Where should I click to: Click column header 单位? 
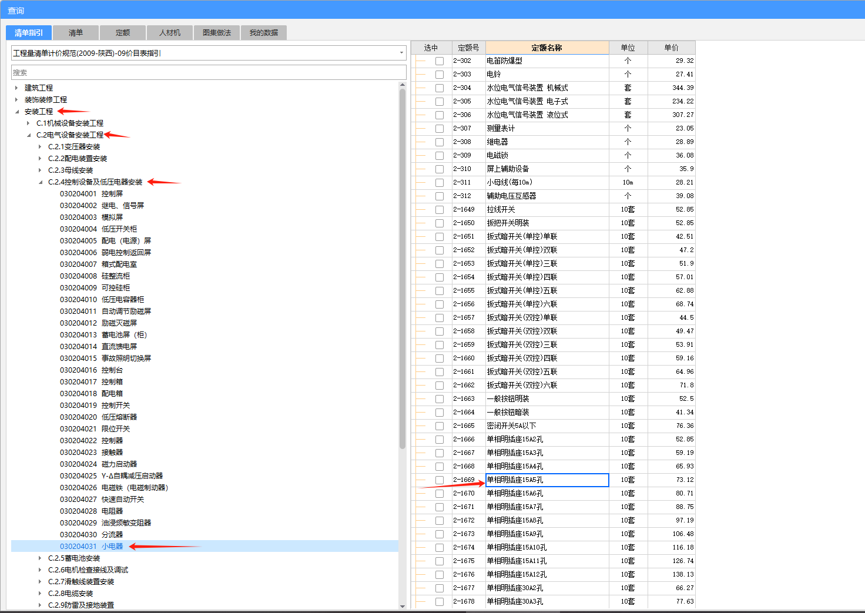pyautogui.click(x=628, y=48)
